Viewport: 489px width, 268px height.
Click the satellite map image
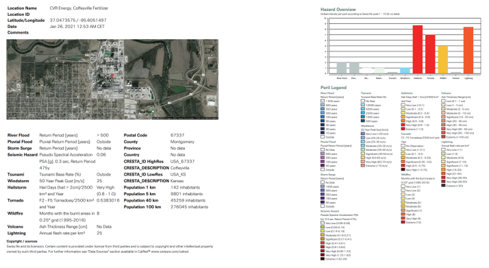point(112,80)
